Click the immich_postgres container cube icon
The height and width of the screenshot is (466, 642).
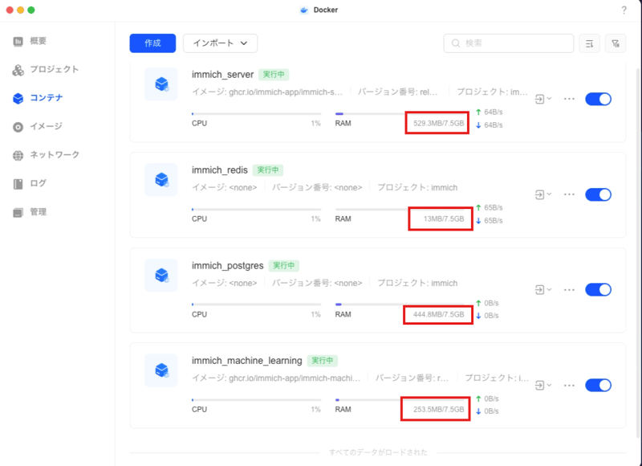(x=161, y=275)
